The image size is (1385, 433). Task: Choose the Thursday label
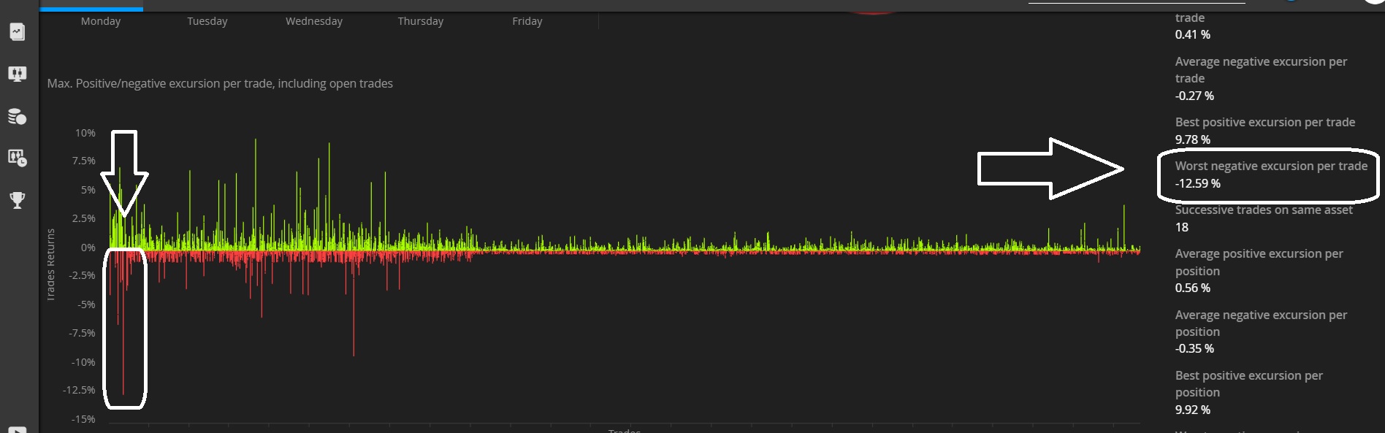421,21
